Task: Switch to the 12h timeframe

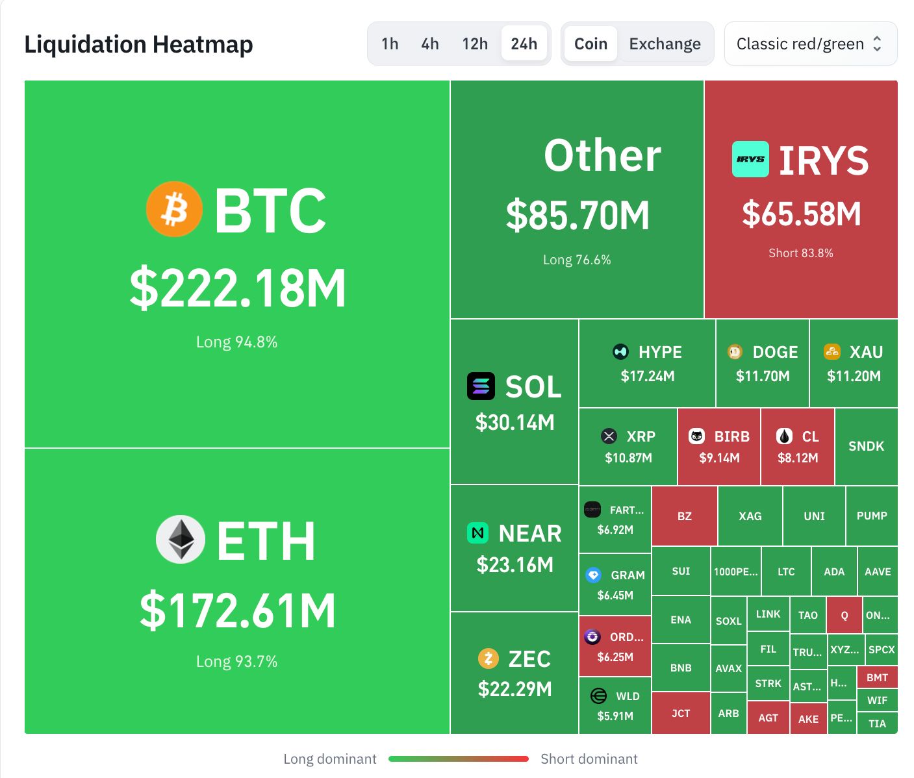Action: coord(475,44)
